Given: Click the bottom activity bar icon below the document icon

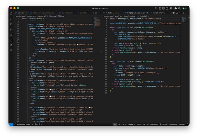Looking at the screenshot, I should (x=11, y=50).
